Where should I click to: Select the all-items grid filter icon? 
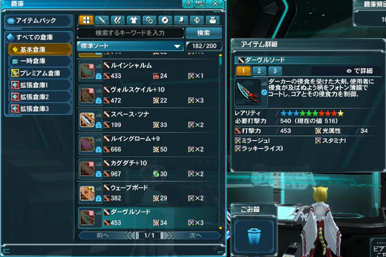[86, 20]
